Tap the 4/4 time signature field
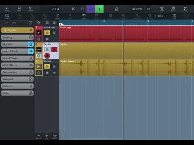194x145 pixels. tap(148, 9)
